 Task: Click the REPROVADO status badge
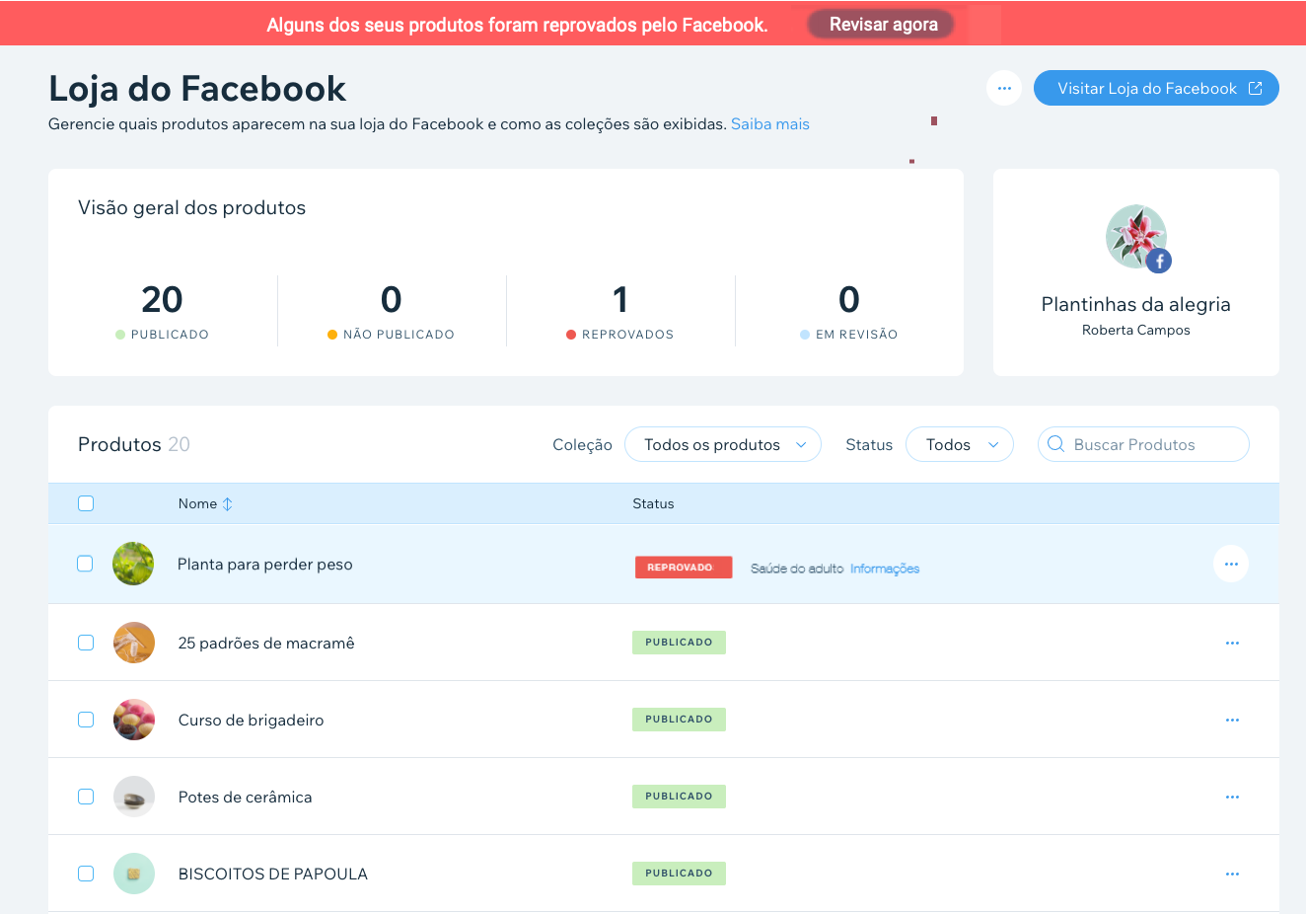(684, 568)
